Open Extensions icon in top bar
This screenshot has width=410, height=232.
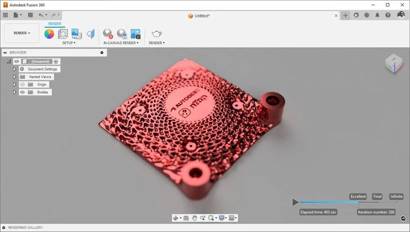(x=356, y=15)
